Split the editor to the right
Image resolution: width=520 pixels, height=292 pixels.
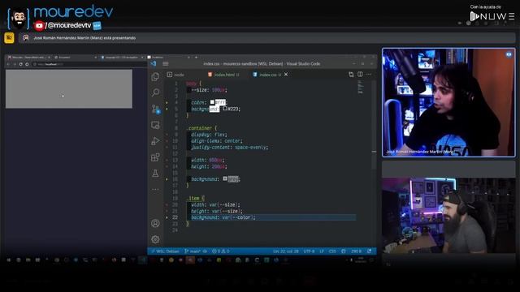click(360, 75)
